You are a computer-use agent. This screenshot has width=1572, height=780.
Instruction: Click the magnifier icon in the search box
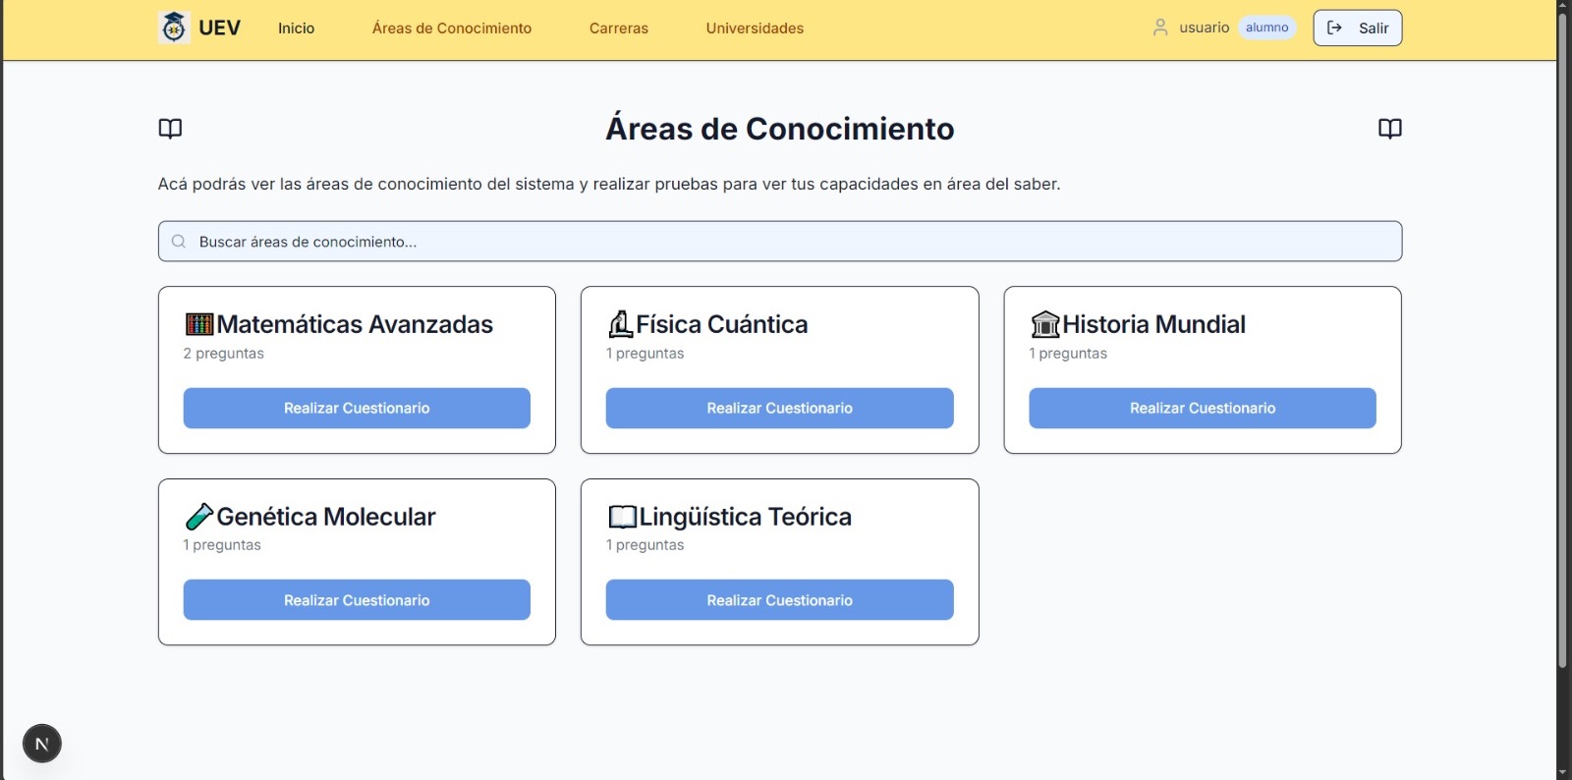coord(179,242)
